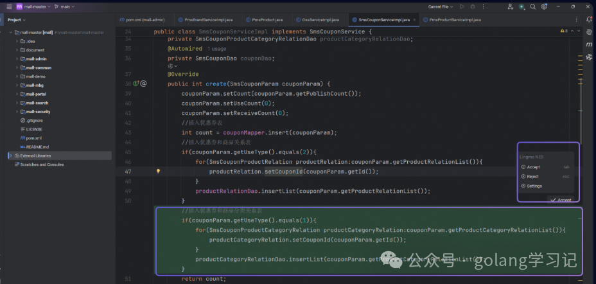
Task: Select the LICENSE file
Action: (31, 129)
